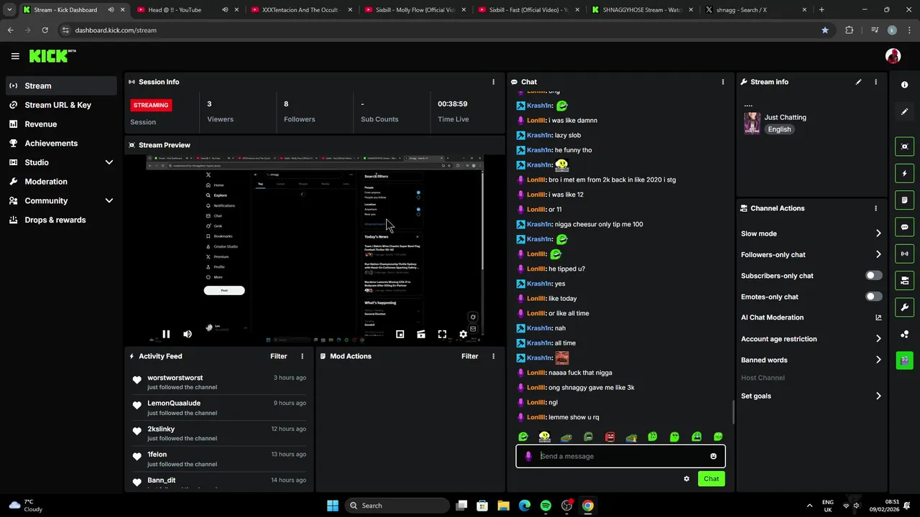This screenshot has width=920, height=517.
Task: Select the green-outlined capture frame sidebar icon
Action: 904,146
